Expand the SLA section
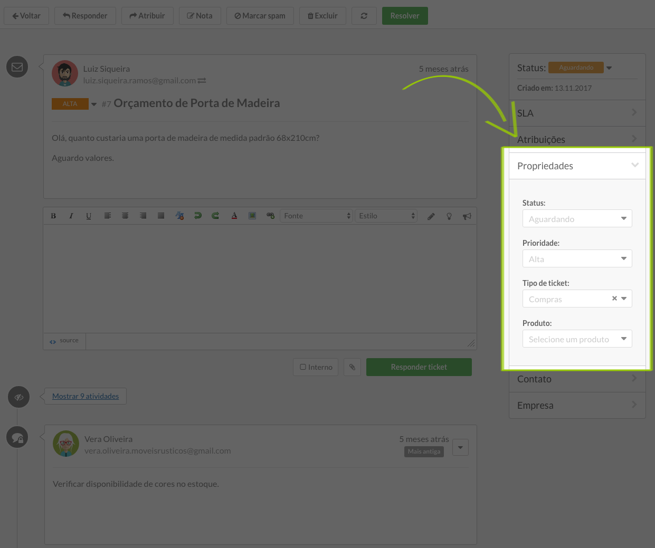This screenshot has height=548, width=655. pos(577,113)
